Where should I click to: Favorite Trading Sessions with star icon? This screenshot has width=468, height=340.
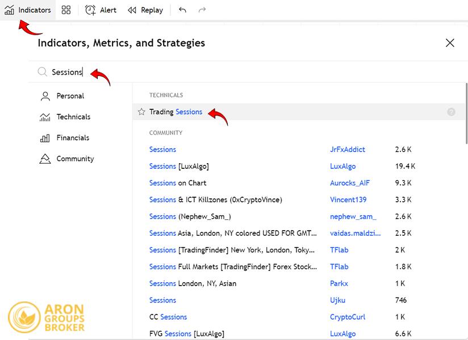click(x=141, y=112)
